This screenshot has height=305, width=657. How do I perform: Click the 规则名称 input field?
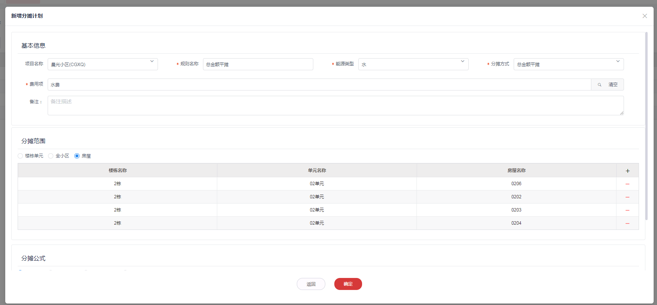coord(258,64)
